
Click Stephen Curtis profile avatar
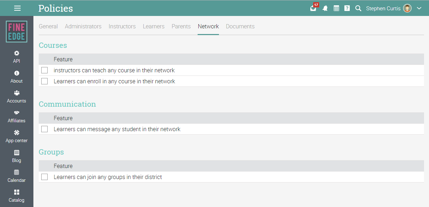pyautogui.click(x=407, y=9)
